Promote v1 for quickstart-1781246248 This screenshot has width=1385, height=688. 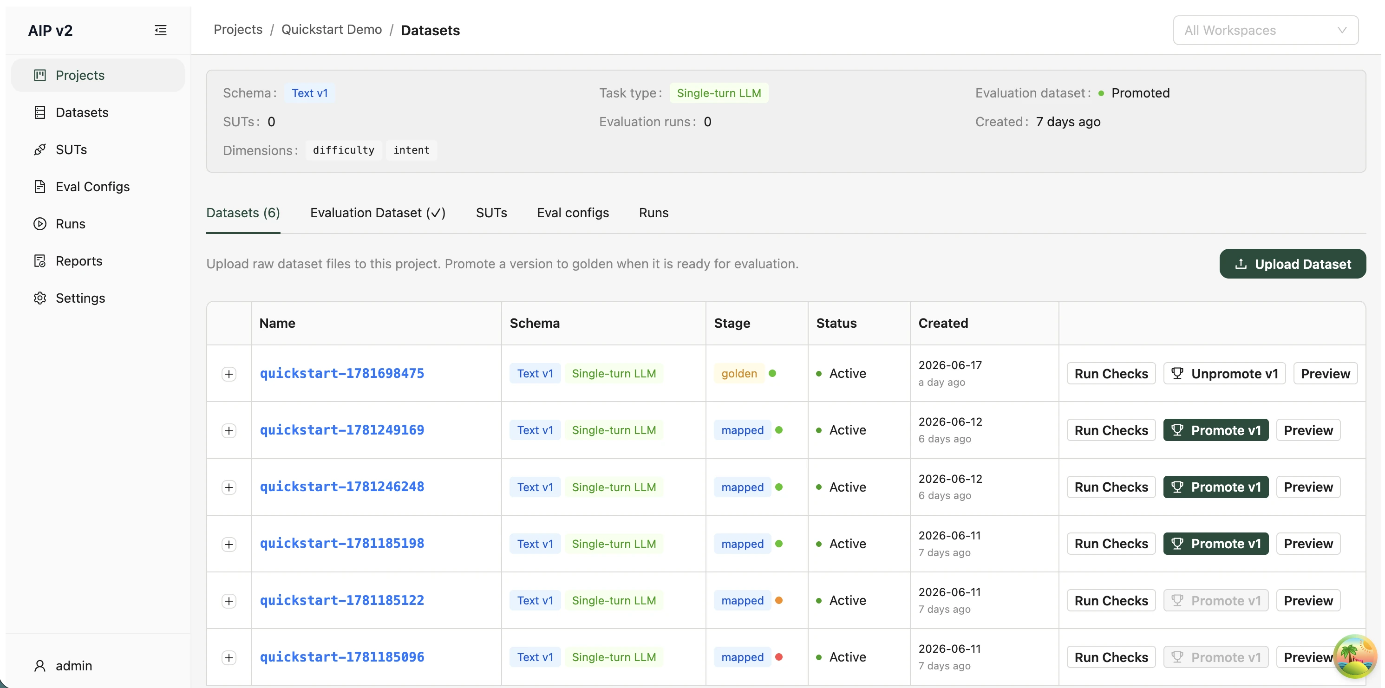pyautogui.click(x=1215, y=487)
